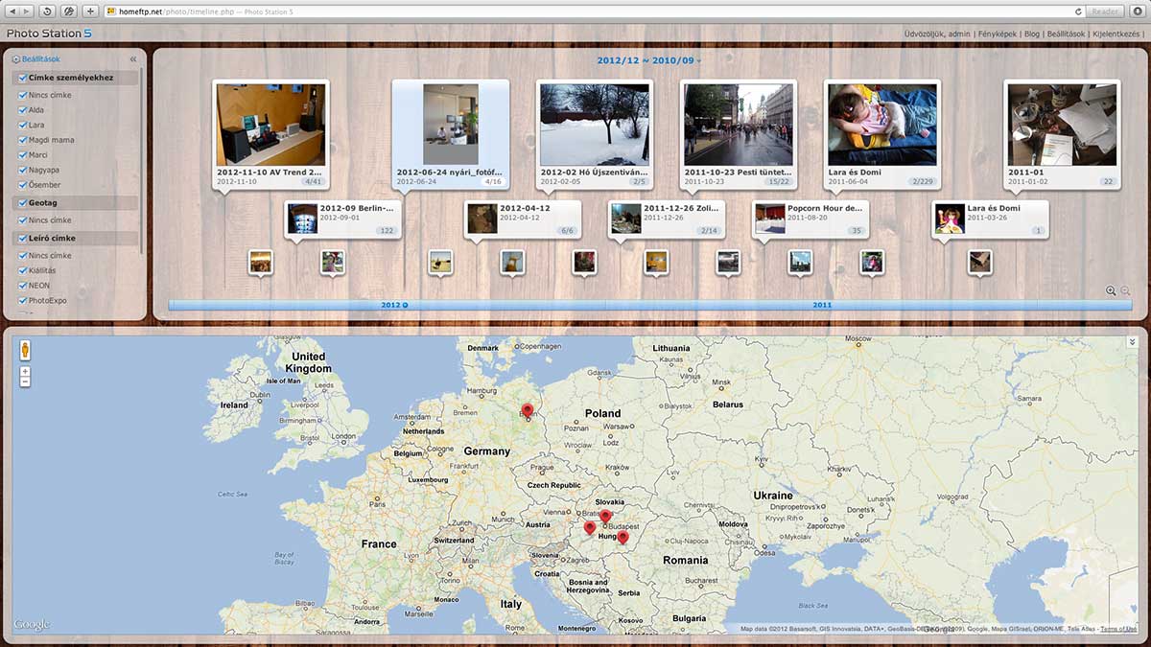This screenshot has height=647, width=1151.
Task: Open the Blog menu item
Action: (x=1032, y=34)
